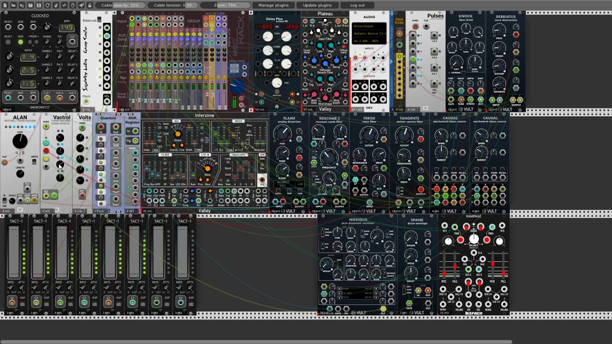Click the large black knob on ALAN
612x344 pixels.
coord(20,141)
